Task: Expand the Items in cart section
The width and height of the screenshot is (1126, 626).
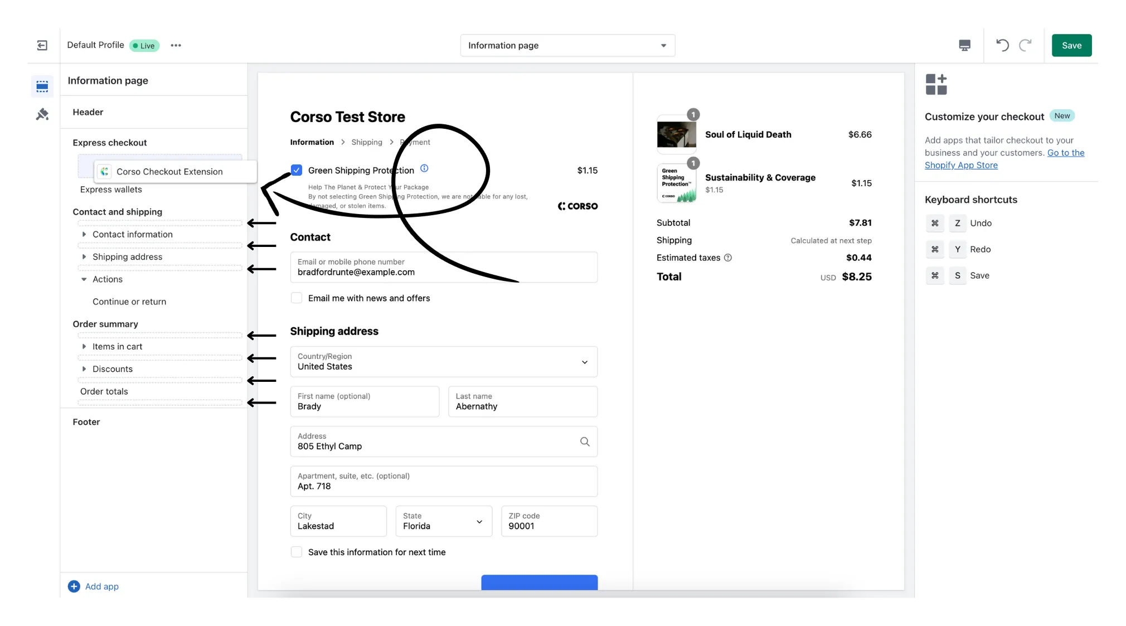Action: pyautogui.click(x=84, y=346)
